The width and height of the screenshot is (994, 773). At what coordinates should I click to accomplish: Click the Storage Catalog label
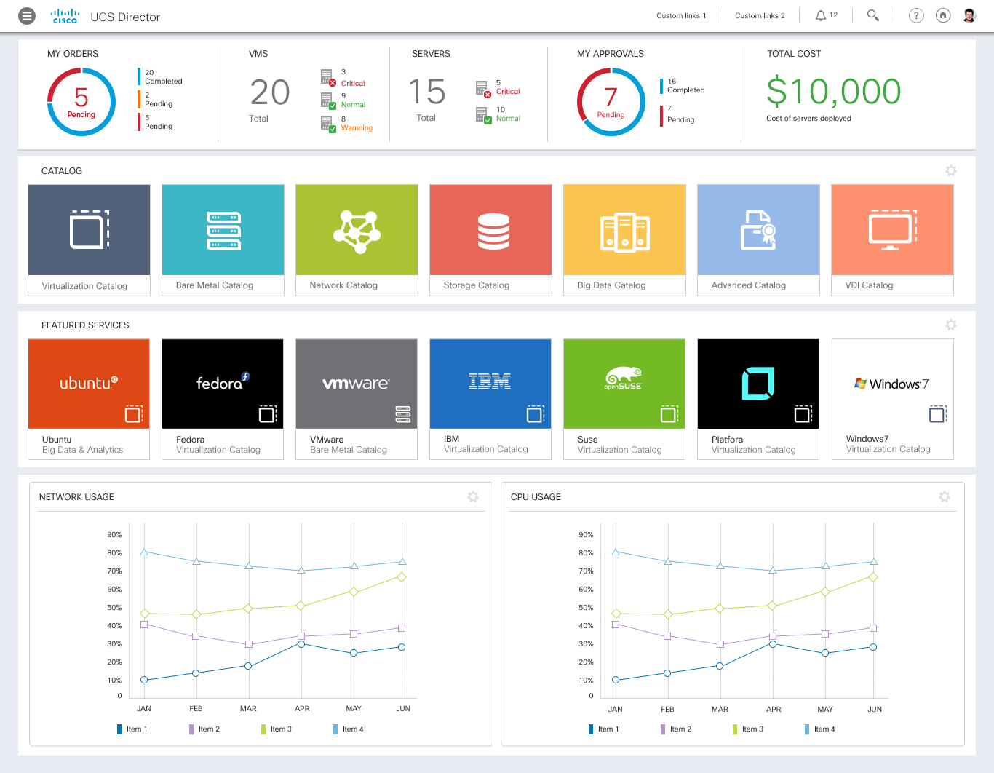point(477,285)
